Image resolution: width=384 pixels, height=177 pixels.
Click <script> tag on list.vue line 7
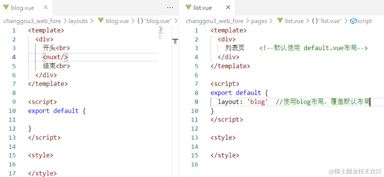coord(225,84)
